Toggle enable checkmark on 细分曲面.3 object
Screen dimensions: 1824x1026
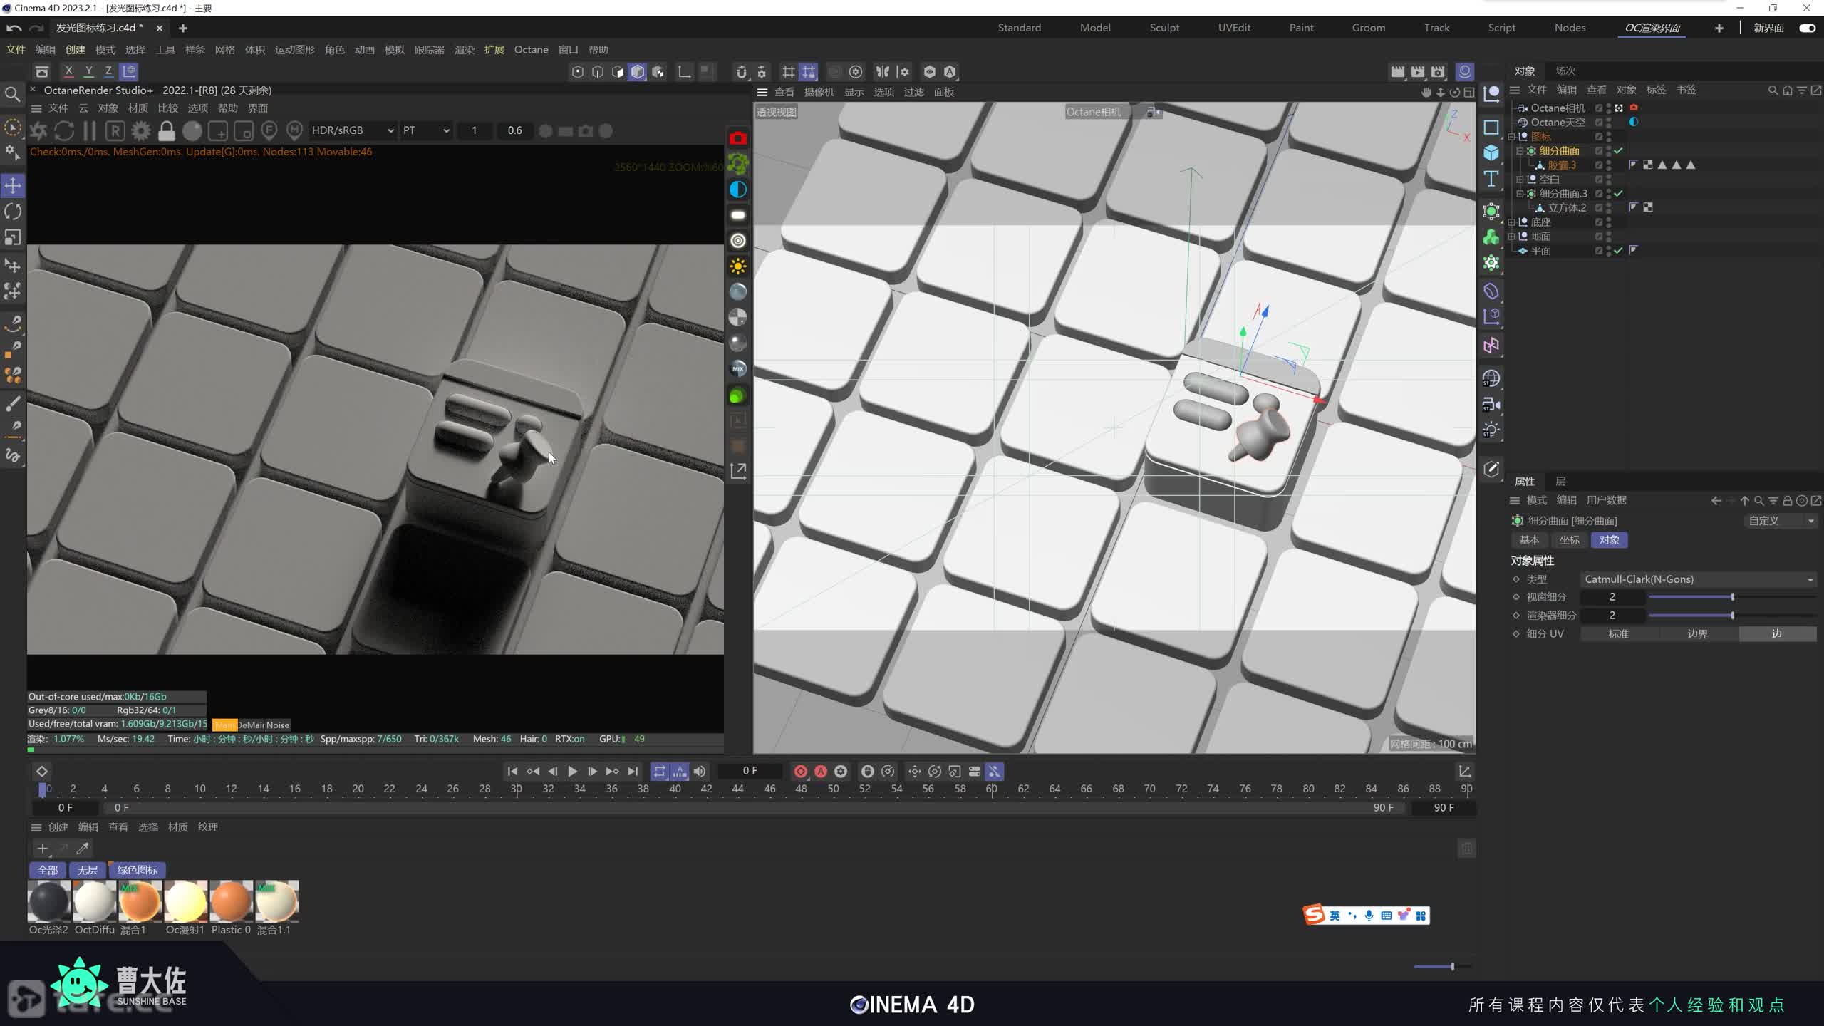(1618, 194)
